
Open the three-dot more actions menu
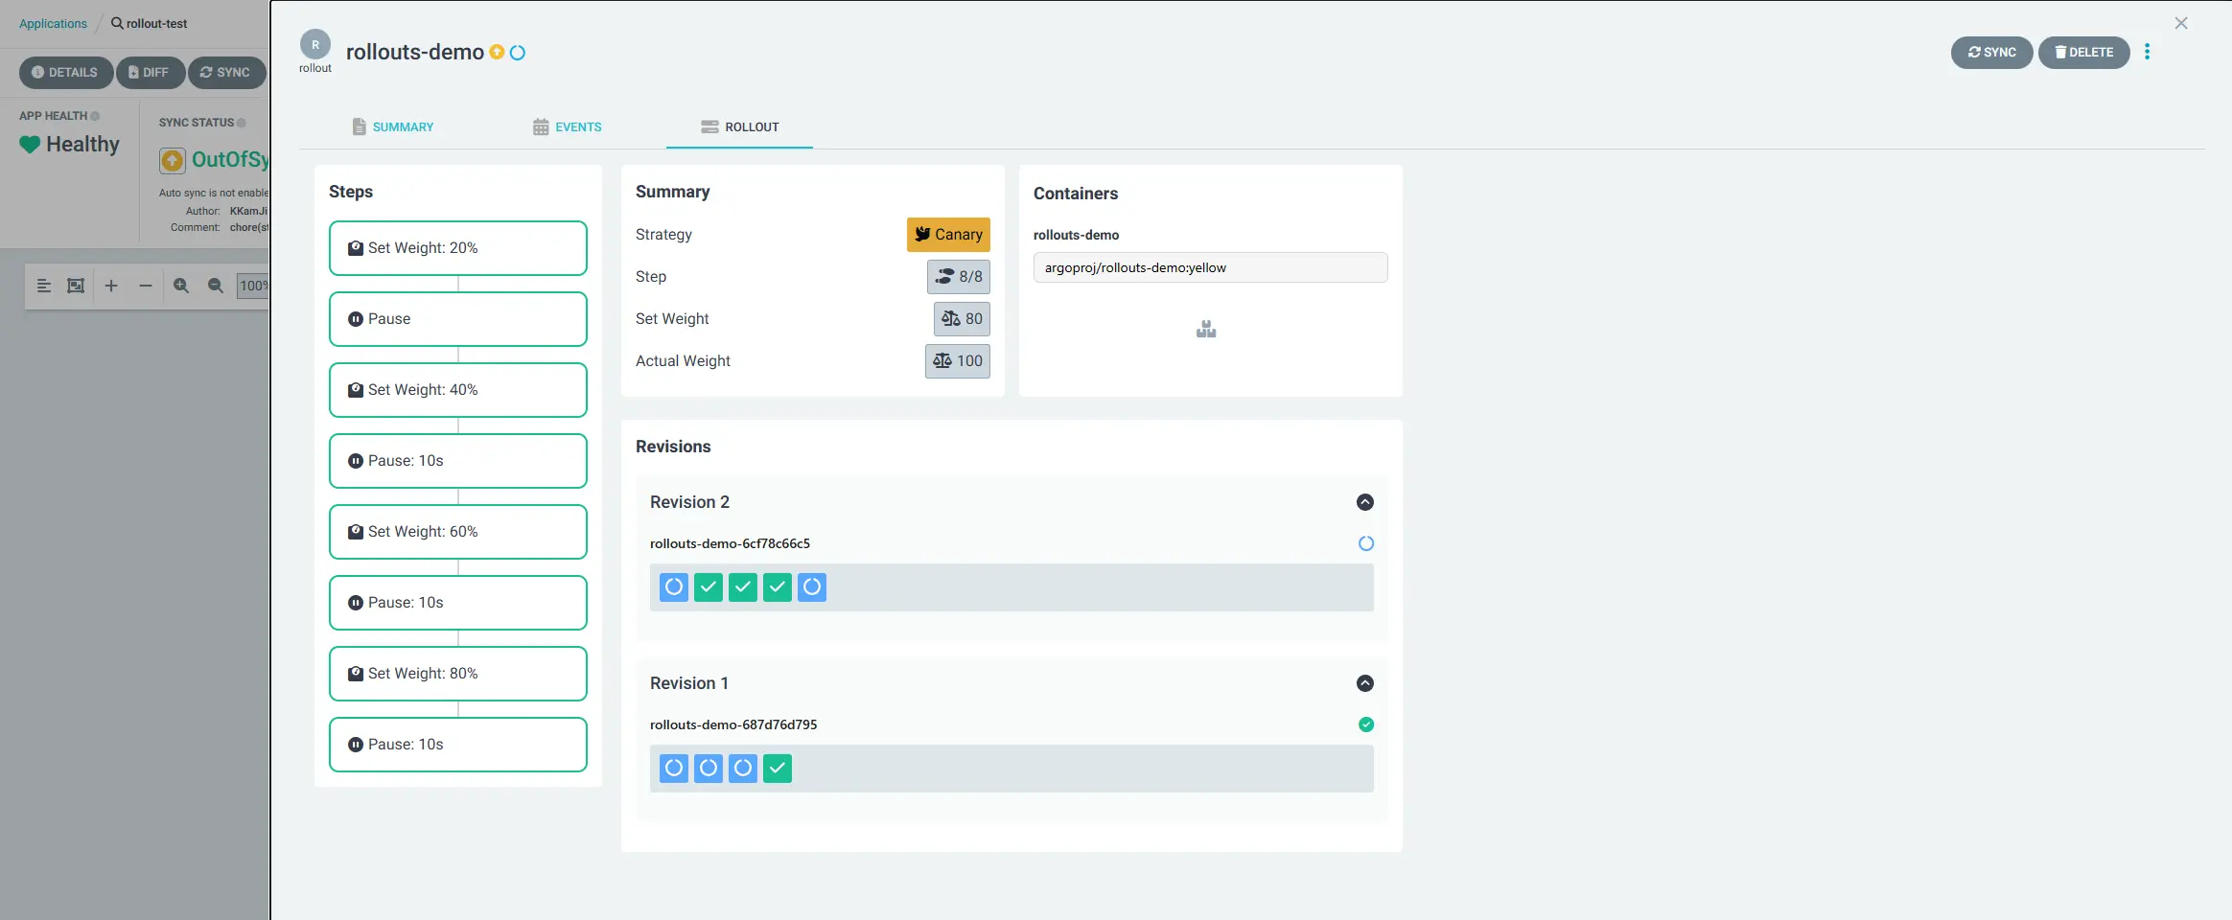coord(2147,52)
